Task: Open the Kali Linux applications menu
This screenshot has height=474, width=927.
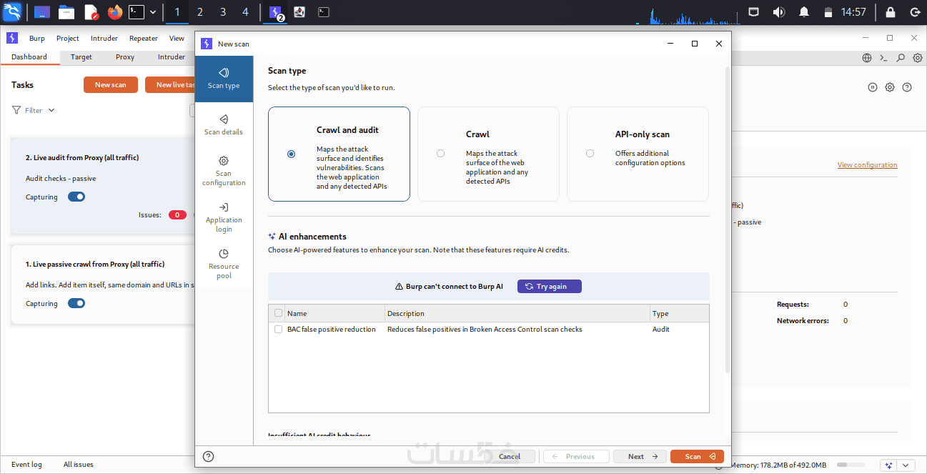Action: click(12, 12)
